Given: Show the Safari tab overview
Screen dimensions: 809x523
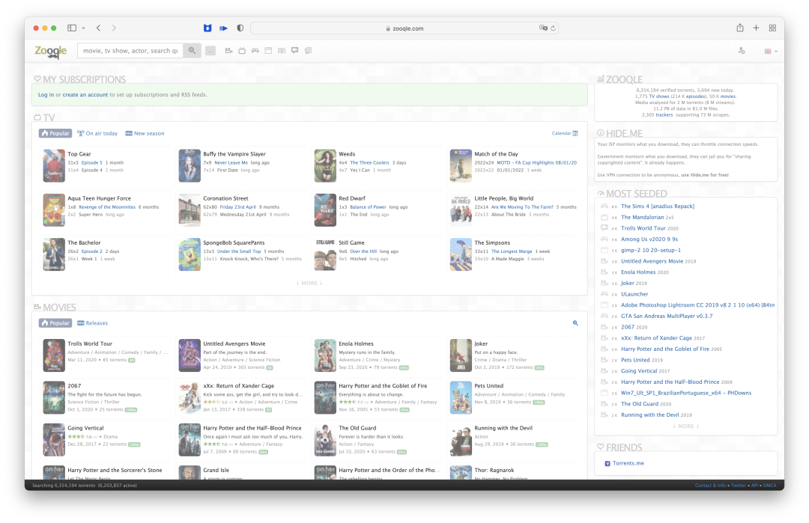Looking at the screenshot, I should [772, 28].
